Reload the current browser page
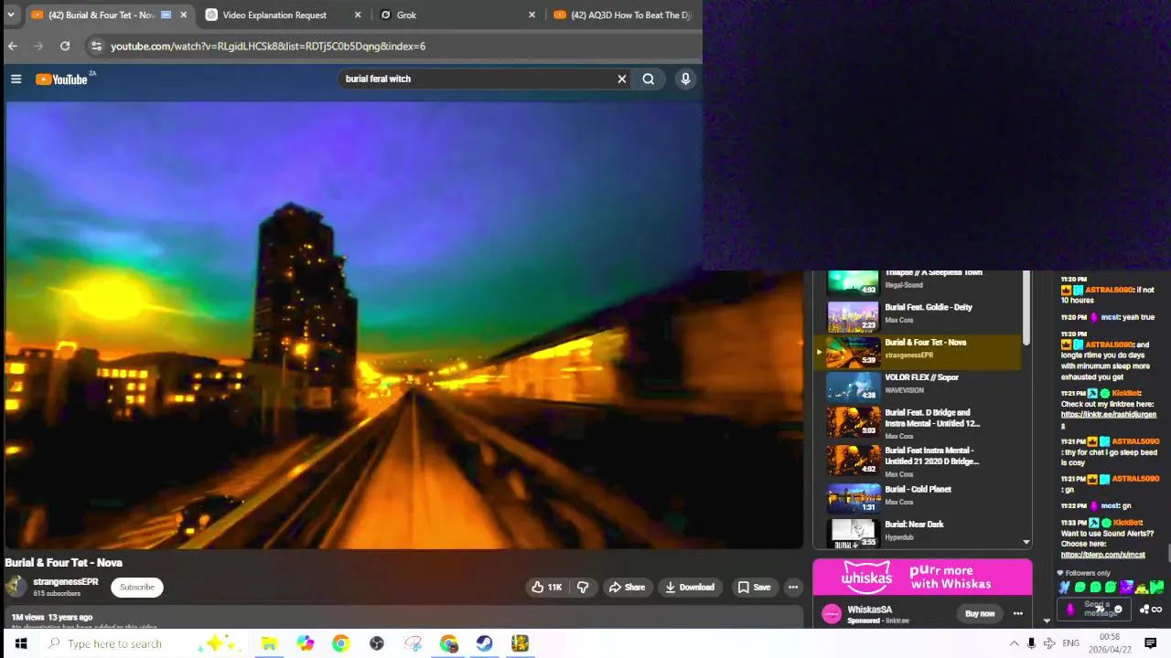The height and width of the screenshot is (658, 1171). (x=65, y=46)
